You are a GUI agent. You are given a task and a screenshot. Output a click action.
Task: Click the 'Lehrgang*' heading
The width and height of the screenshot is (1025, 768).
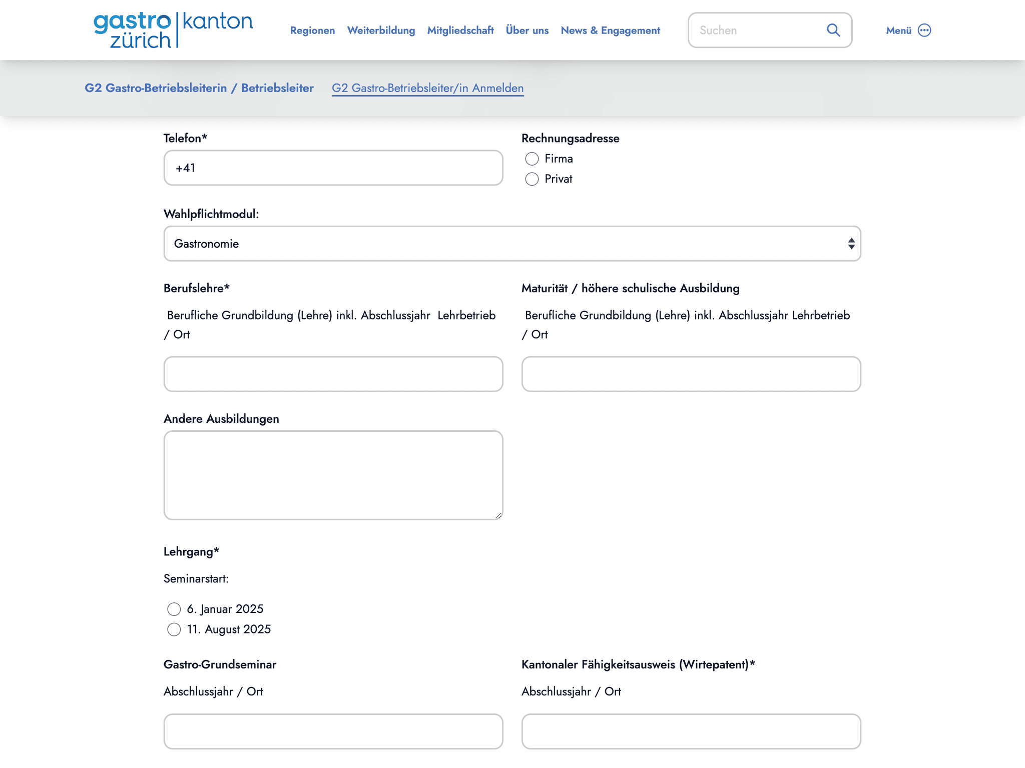[191, 552]
